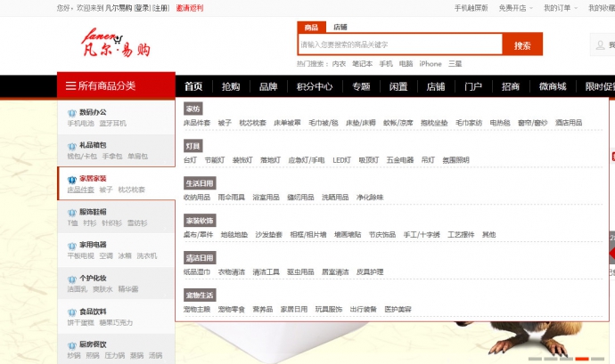Click the icon beside 厨房餐饮 category
This screenshot has height=364, width=615.
point(72,345)
